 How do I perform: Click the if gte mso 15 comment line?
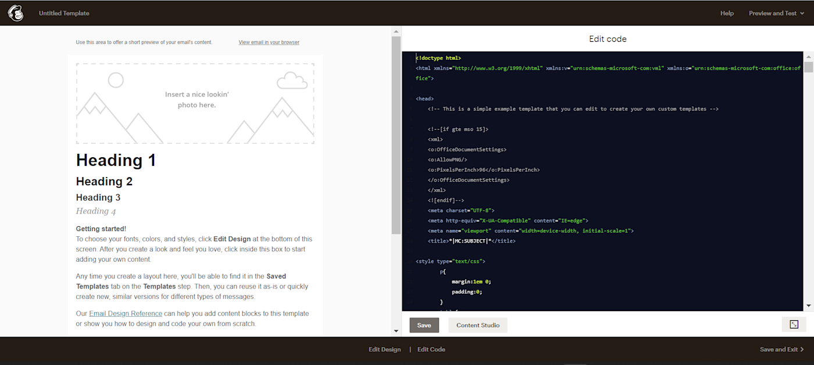458,129
